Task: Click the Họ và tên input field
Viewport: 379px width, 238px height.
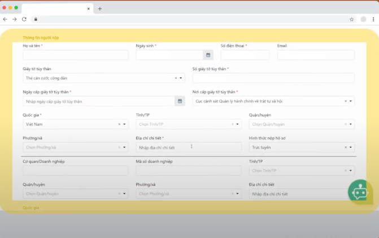Action: (76, 55)
